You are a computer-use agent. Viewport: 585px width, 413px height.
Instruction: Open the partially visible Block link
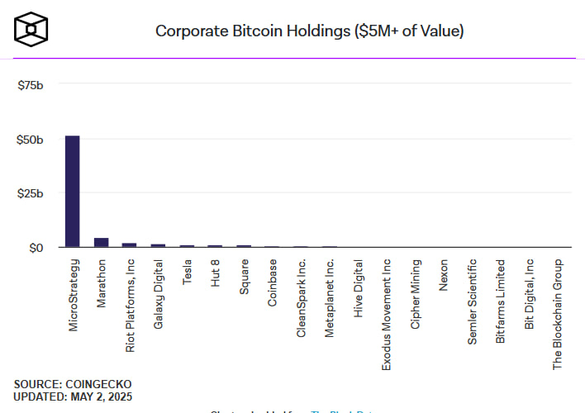tap(343, 411)
